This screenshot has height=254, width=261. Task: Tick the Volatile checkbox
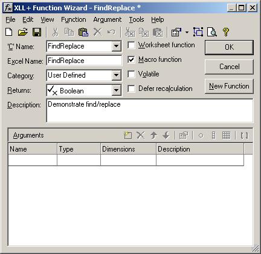131,74
